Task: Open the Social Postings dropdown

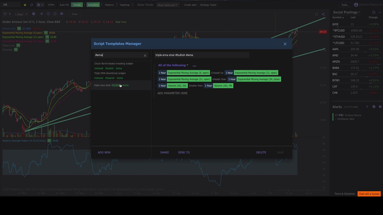Action: [x=346, y=12]
